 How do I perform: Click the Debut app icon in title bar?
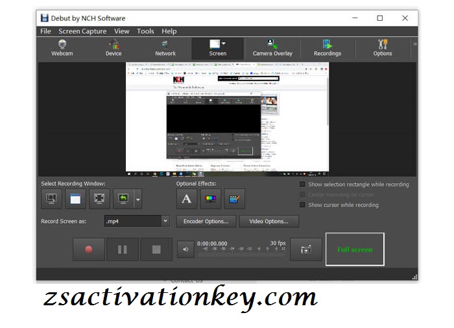point(44,18)
